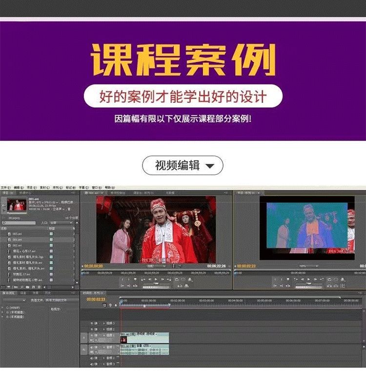Click the New Item icon in Project panel footer
This screenshot has width=366, height=378.
(x=33, y=287)
